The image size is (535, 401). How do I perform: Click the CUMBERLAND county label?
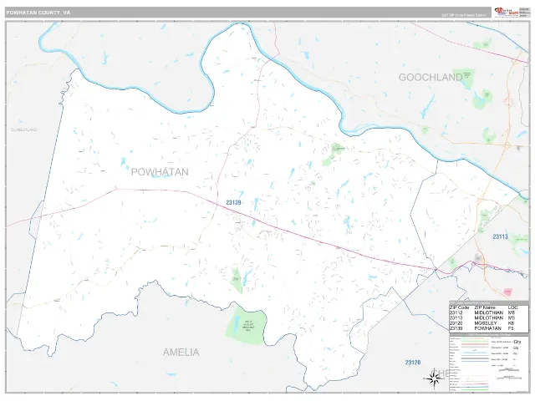pos(24,129)
